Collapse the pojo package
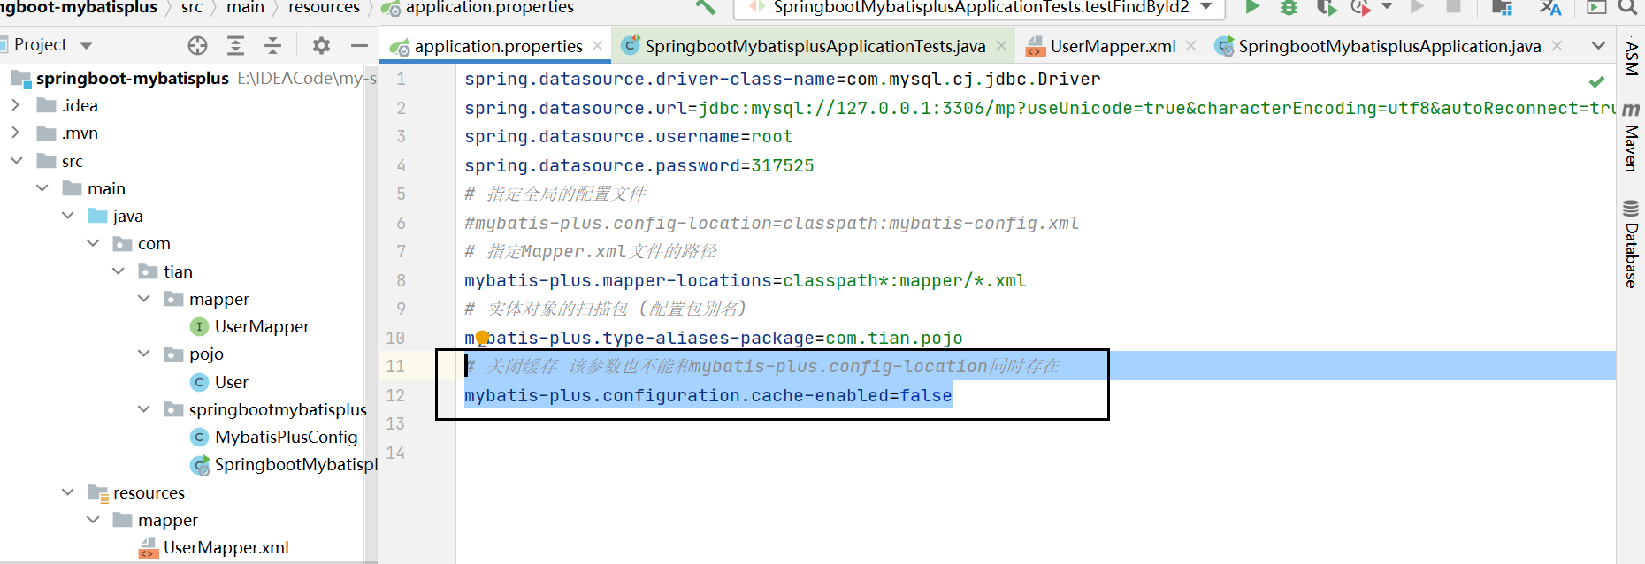 [144, 354]
